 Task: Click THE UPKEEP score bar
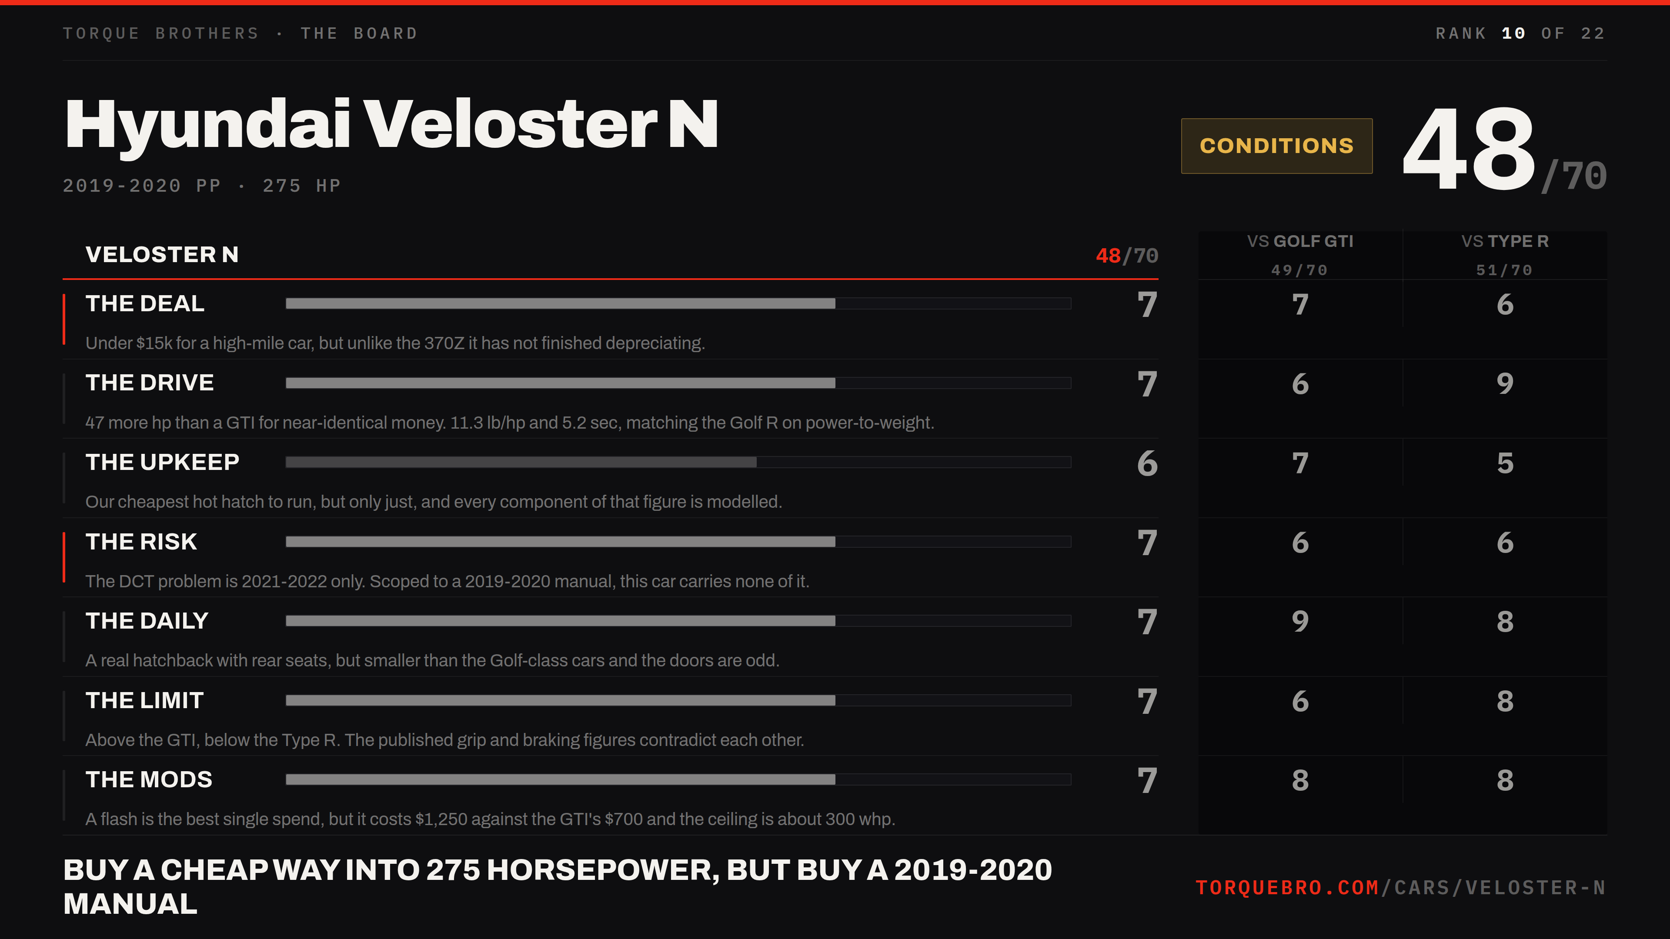678,462
